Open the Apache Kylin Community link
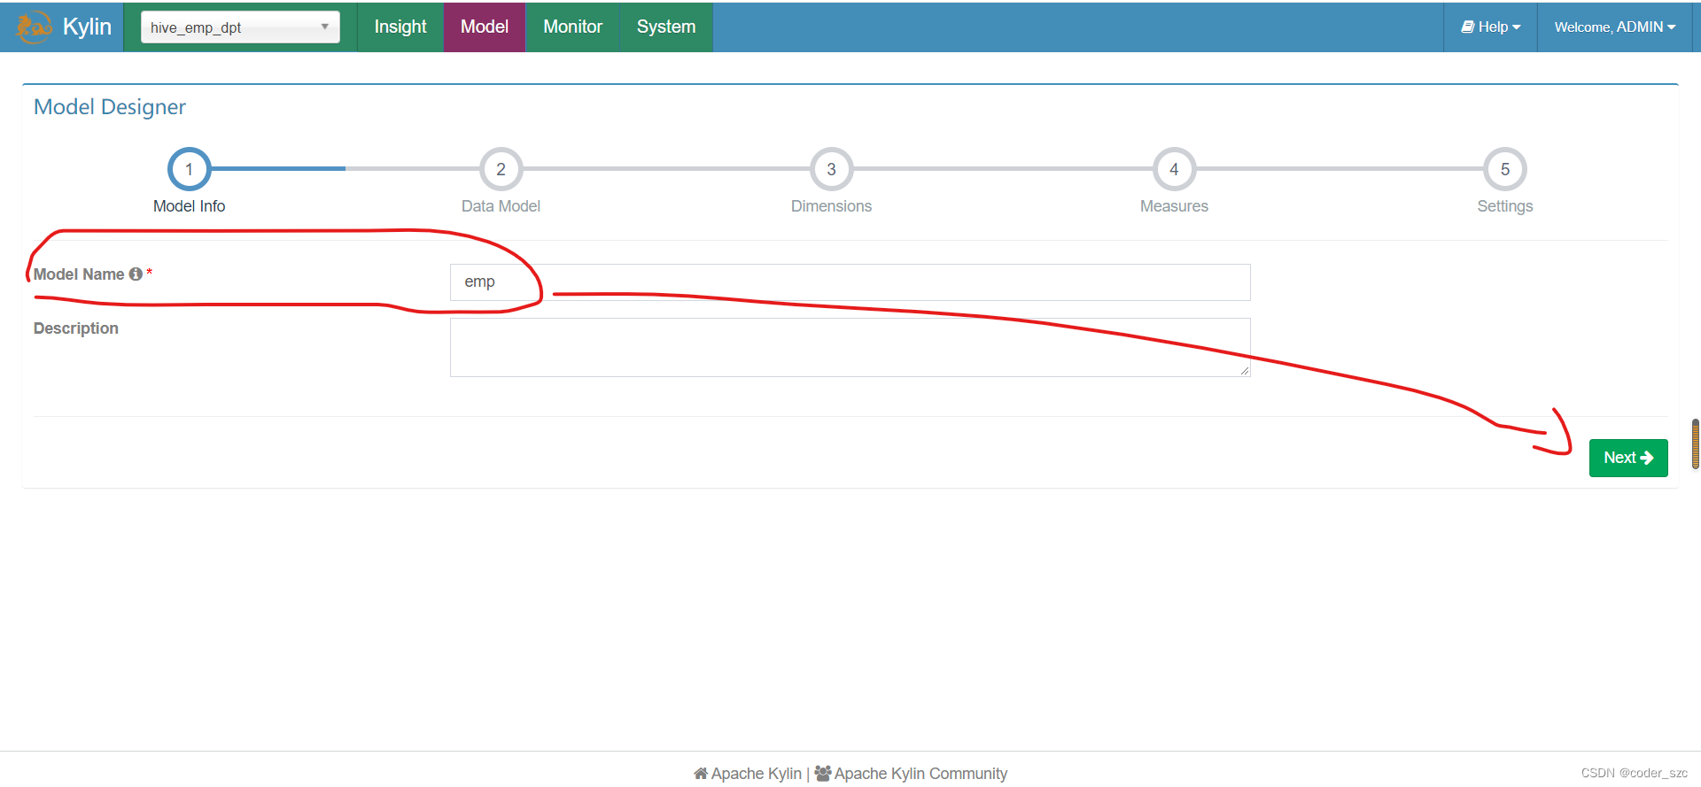The width and height of the screenshot is (1701, 787). [x=911, y=774]
